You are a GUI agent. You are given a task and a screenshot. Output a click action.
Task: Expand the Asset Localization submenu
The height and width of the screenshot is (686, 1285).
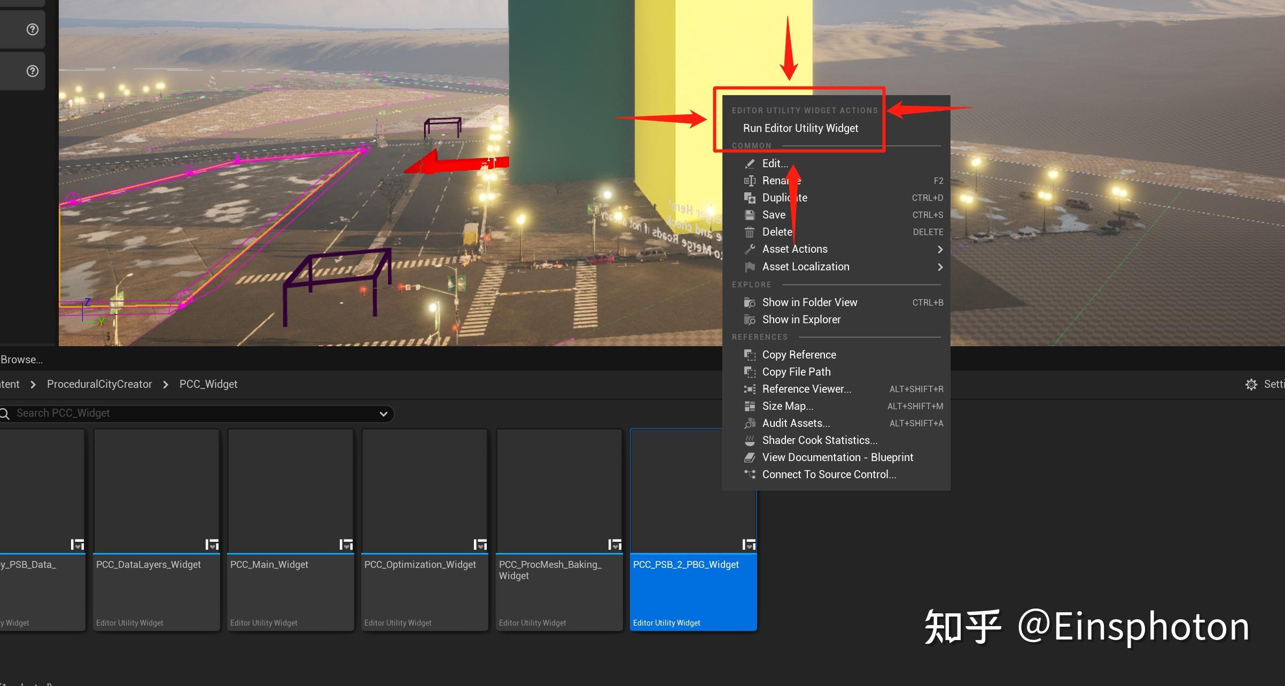940,267
